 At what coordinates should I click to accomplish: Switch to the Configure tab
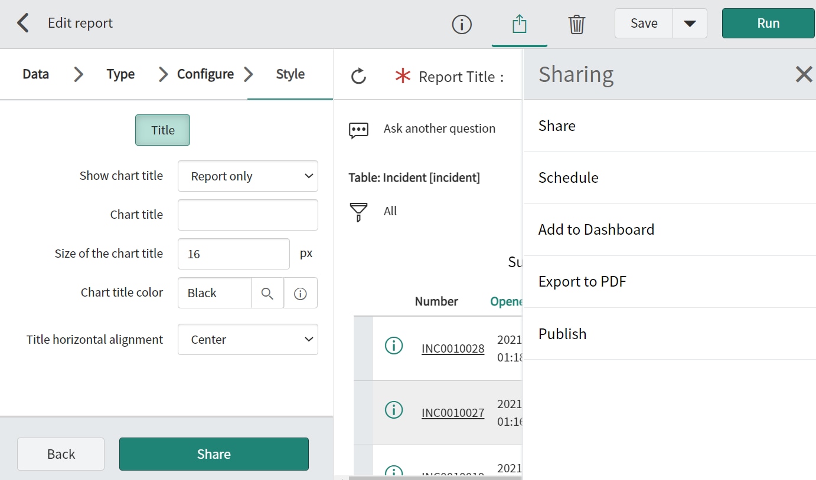(205, 74)
